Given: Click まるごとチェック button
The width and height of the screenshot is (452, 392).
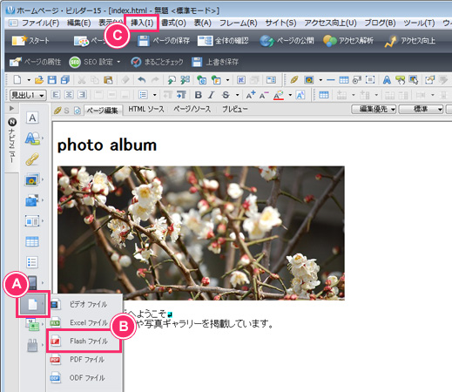Looking at the screenshot, I should tap(157, 62).
